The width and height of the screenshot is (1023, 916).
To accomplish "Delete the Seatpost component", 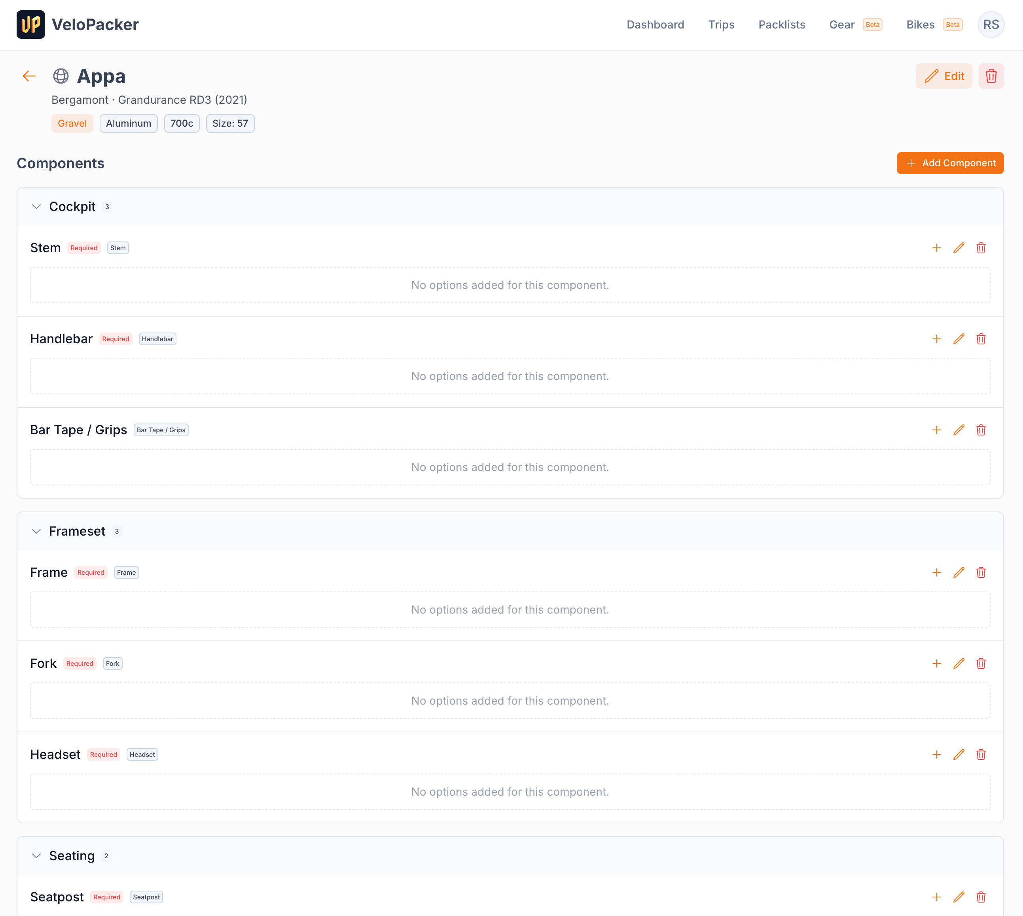I will [981, 897].
